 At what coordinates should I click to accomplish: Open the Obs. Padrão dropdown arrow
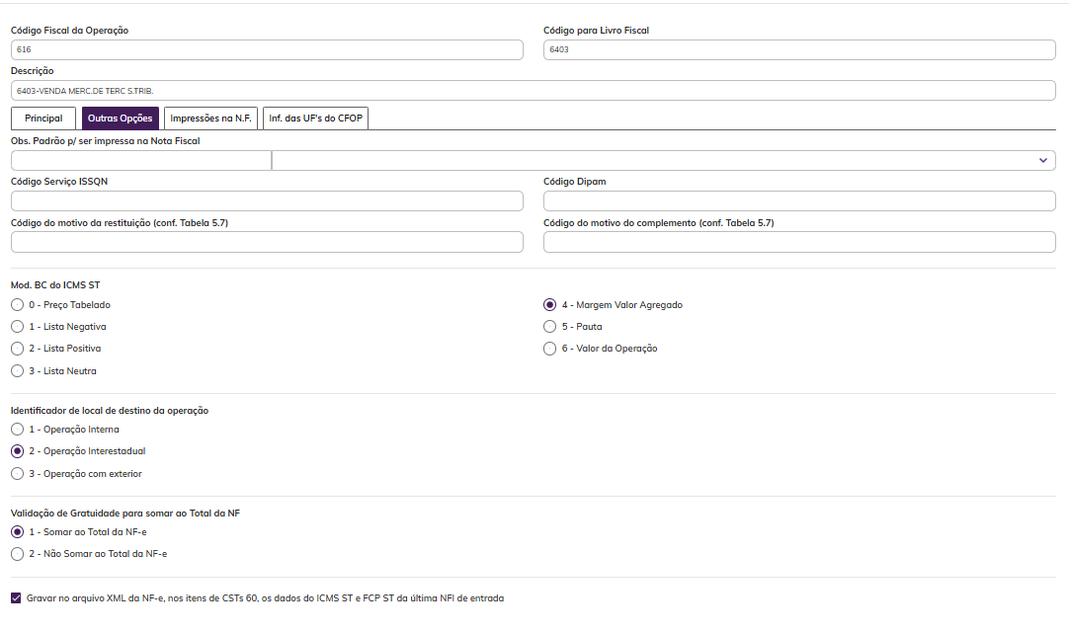(x=1042, y=160)
